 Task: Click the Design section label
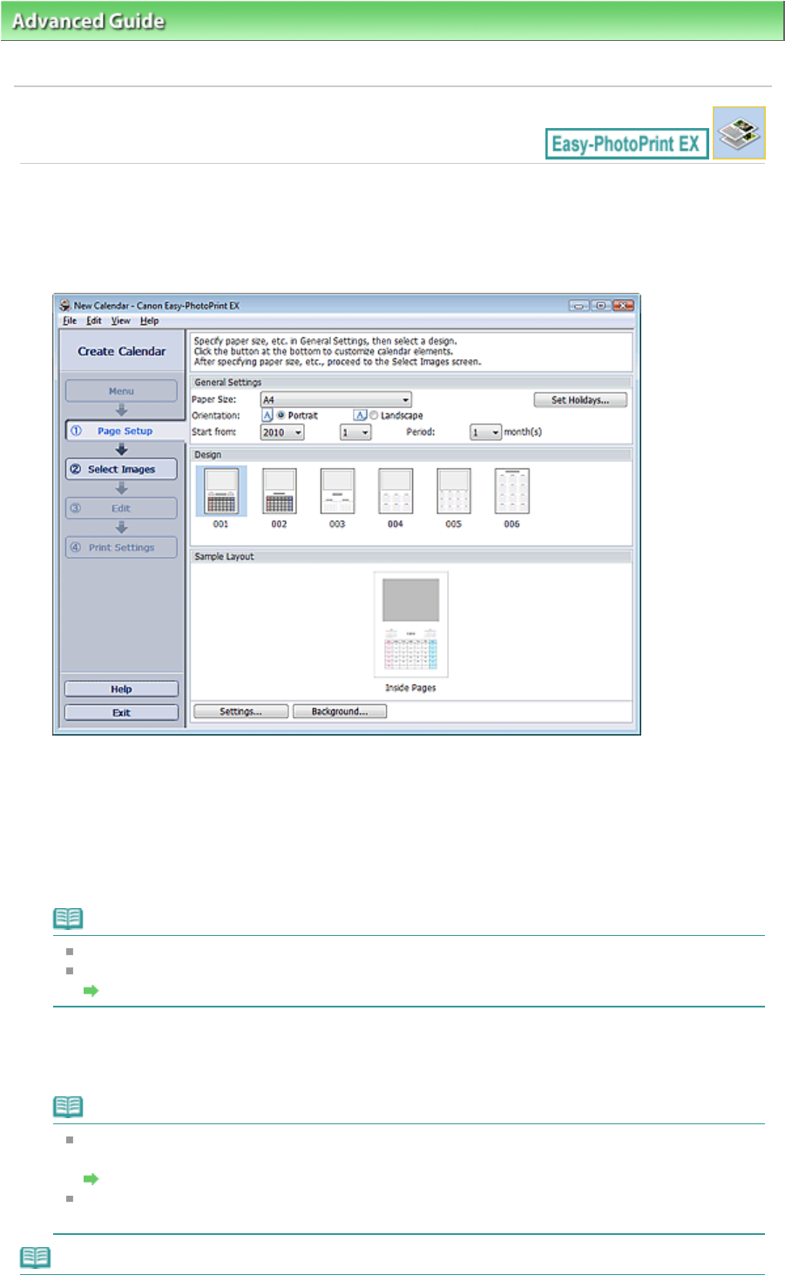tap(208, 455)
